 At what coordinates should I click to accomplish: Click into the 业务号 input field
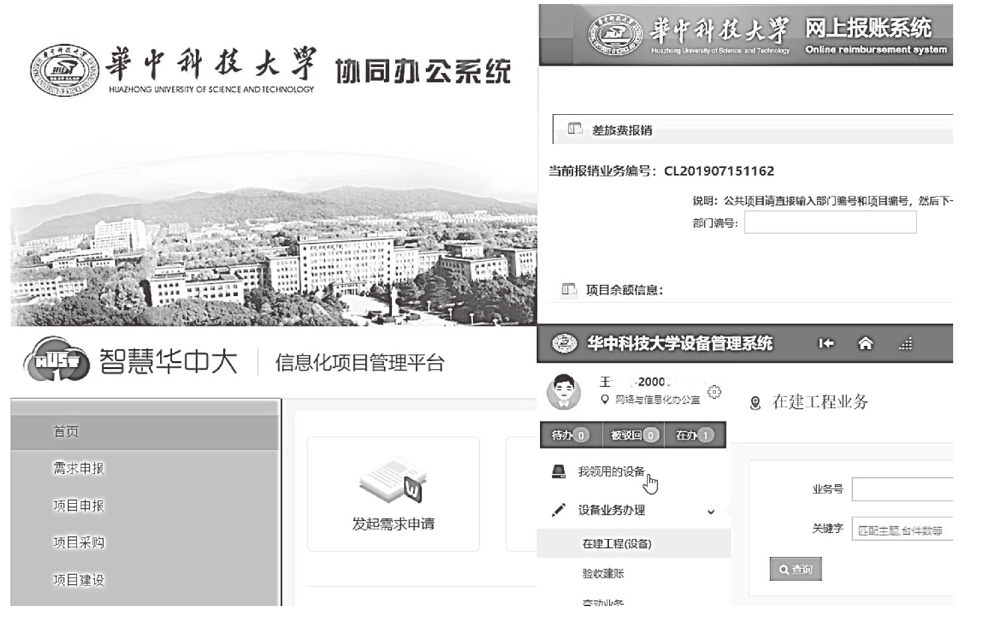click(x=902, y=489)
